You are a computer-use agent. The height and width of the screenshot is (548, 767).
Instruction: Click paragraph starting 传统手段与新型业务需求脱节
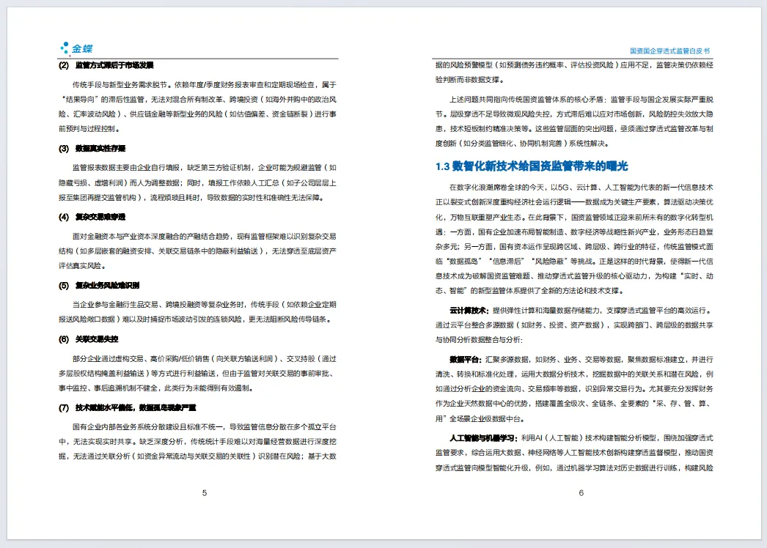(198, 106)
